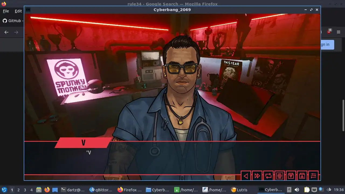Switch to the Cyberb... folder taskbar entry

(x=158, y=190)
